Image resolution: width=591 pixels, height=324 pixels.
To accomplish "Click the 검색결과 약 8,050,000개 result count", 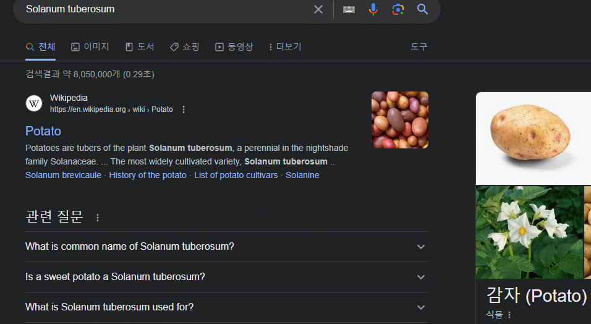I will coord(90,74).
